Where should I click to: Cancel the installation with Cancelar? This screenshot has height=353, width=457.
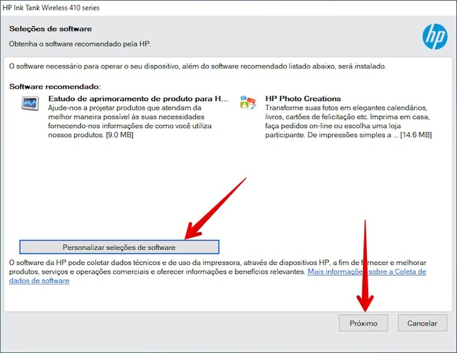(x=422, y=323)
